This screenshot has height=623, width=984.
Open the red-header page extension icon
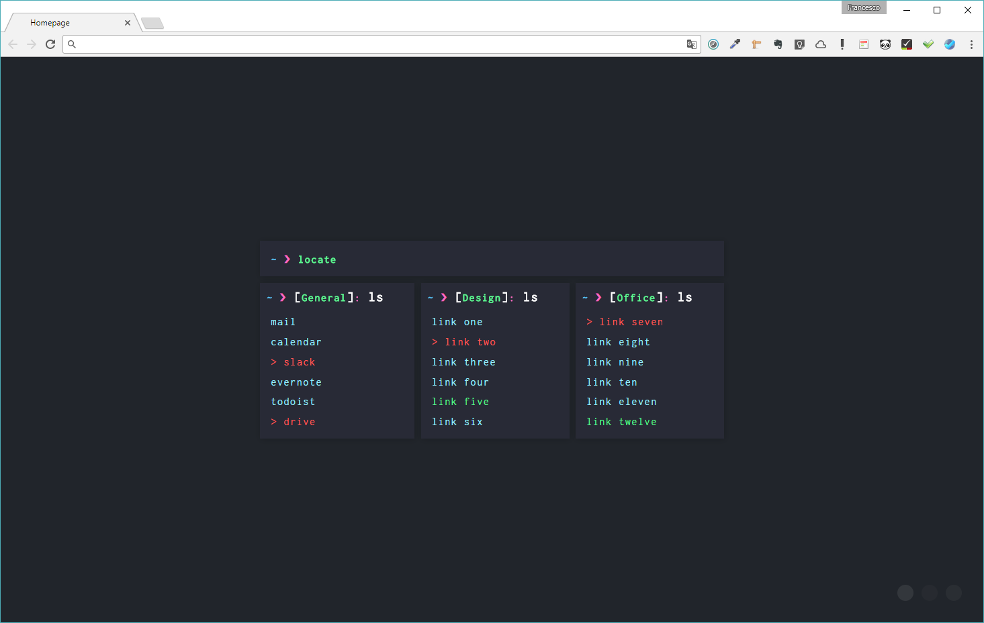pos(864,44)
